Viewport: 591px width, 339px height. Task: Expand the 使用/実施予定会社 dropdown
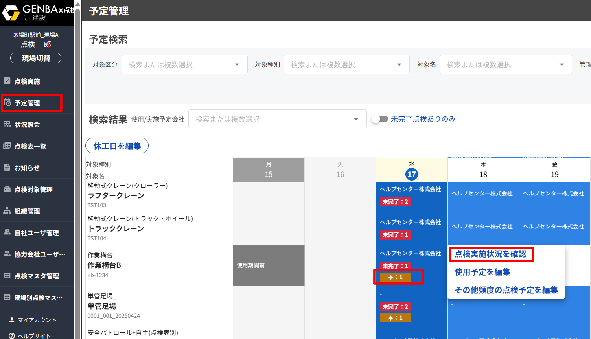tap(356, 119)
